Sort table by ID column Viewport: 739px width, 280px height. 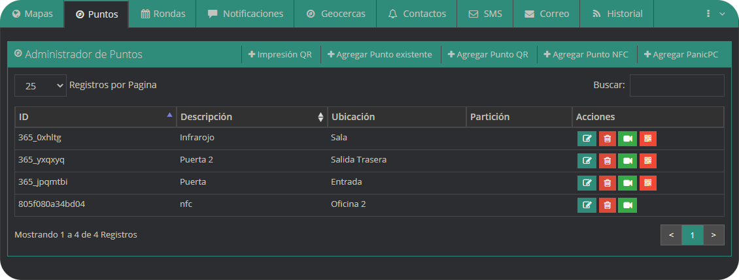pyautogui.click(x=95, y=117)
